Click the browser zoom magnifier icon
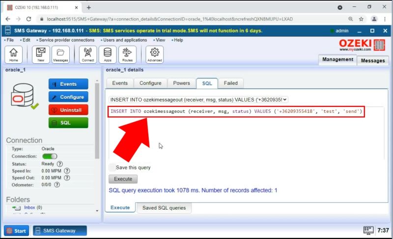Image resolution: width=393 pixels, height=239 pixels. tap(351, 19)
